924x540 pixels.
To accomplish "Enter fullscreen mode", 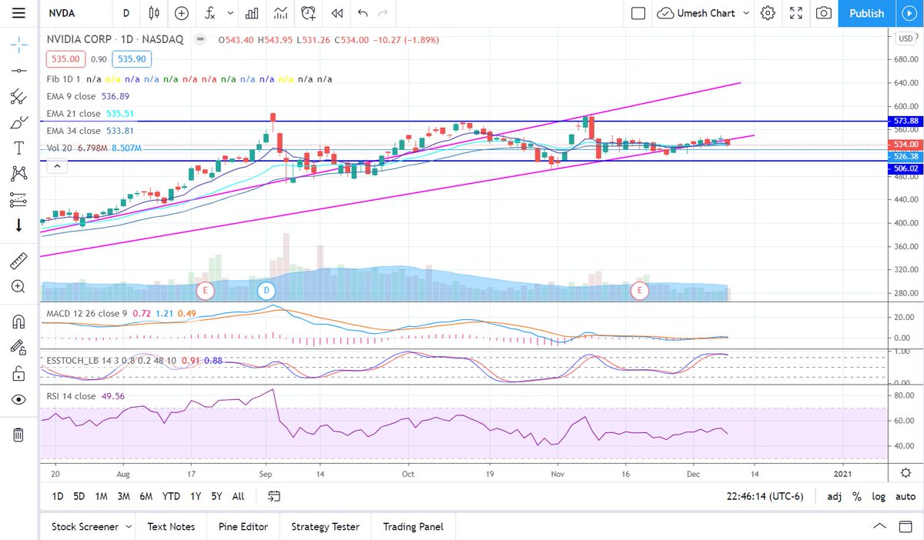I will [x=797, y=13].
